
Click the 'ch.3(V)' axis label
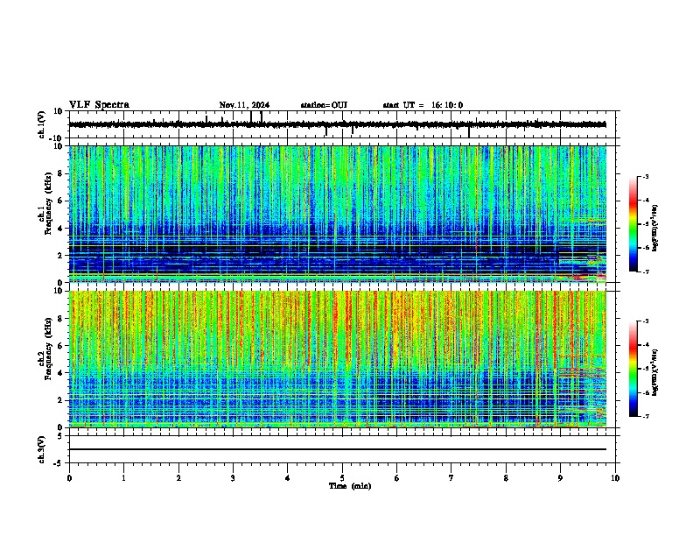coord(42,449)
